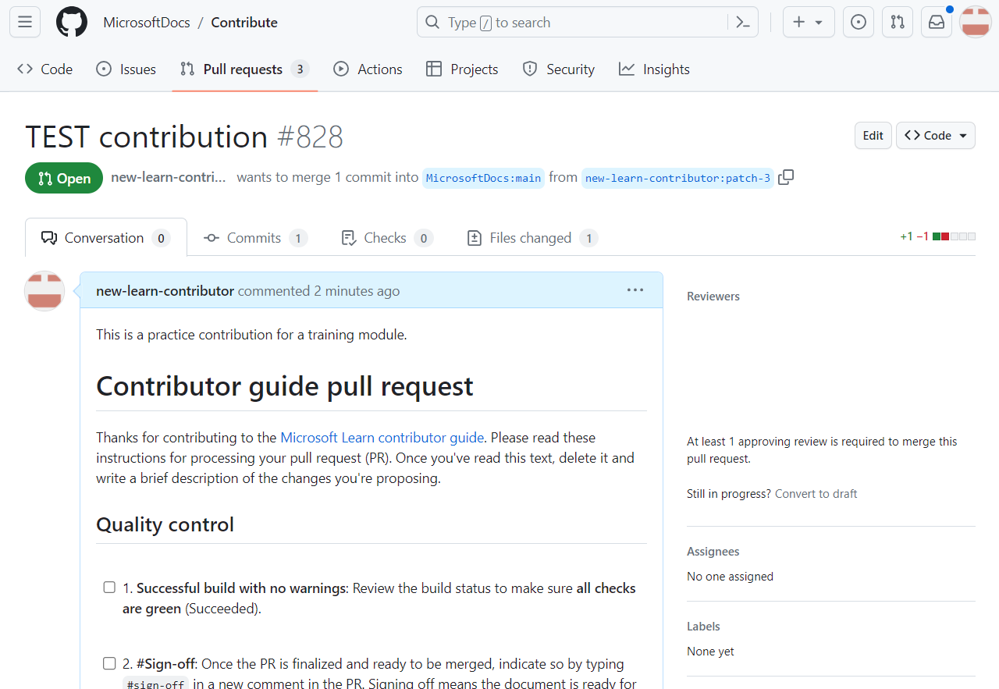Open your notifications inbox

point(936,22)
